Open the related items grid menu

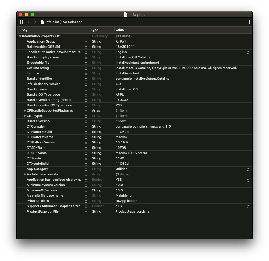(x=21, y=22)
